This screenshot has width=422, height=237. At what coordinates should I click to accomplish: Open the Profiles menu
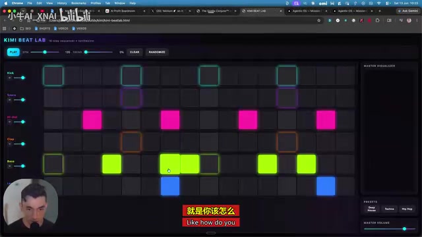96,3
